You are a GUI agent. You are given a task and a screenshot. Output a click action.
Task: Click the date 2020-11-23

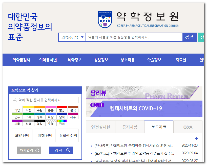point(190,145)
